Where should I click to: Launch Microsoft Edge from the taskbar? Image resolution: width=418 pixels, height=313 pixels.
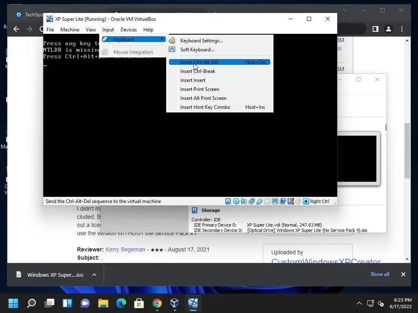[x=121, y=303]
